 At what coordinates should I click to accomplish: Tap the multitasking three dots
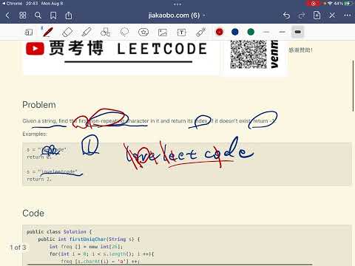pos(177,4)
